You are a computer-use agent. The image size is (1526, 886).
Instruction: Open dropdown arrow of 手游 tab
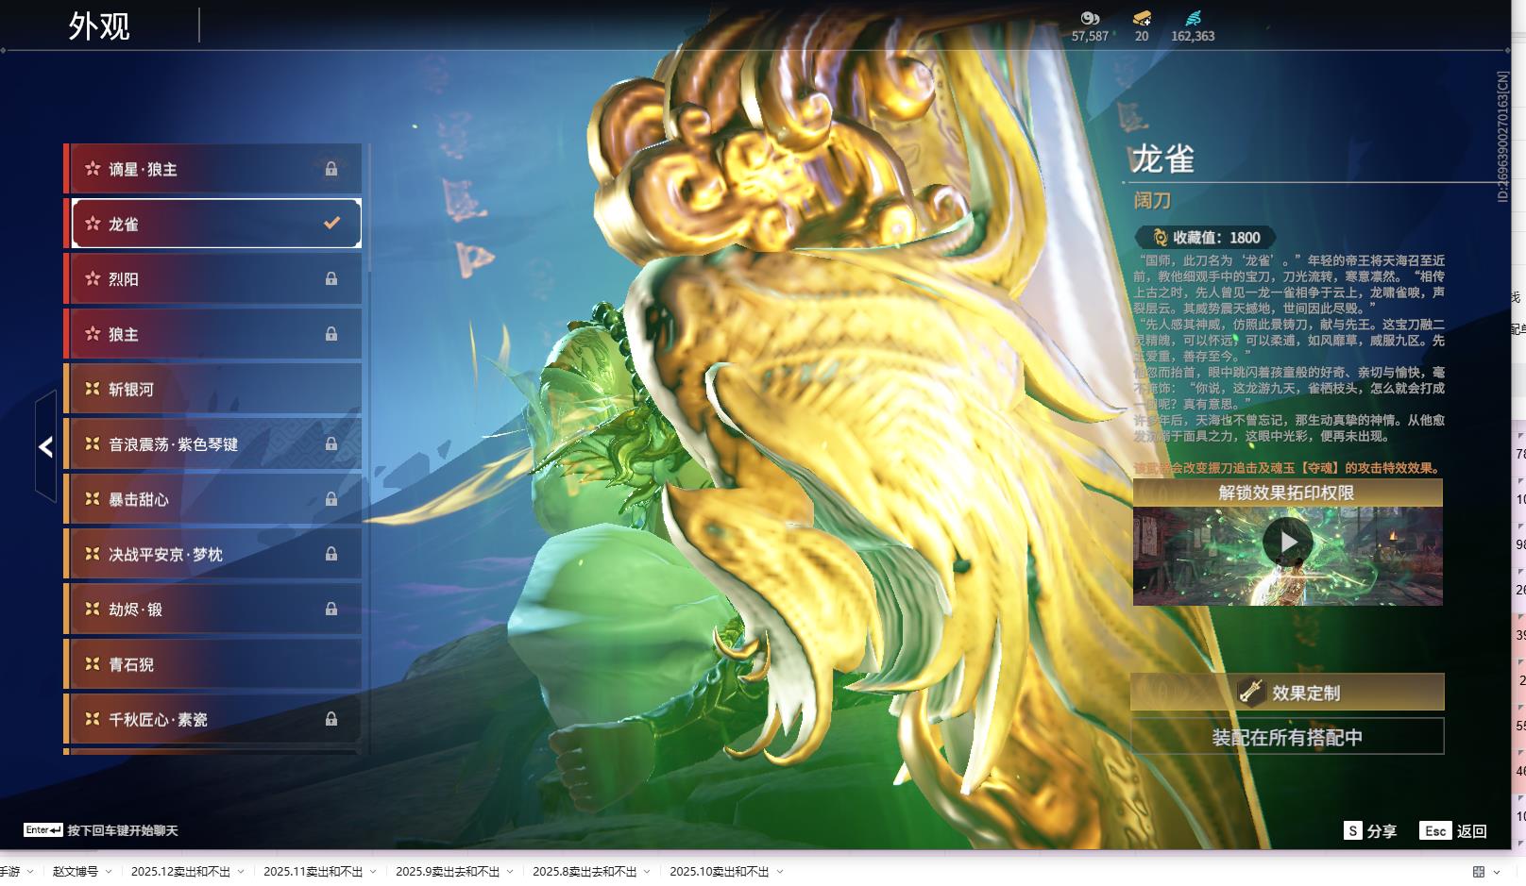coord(30,872)
